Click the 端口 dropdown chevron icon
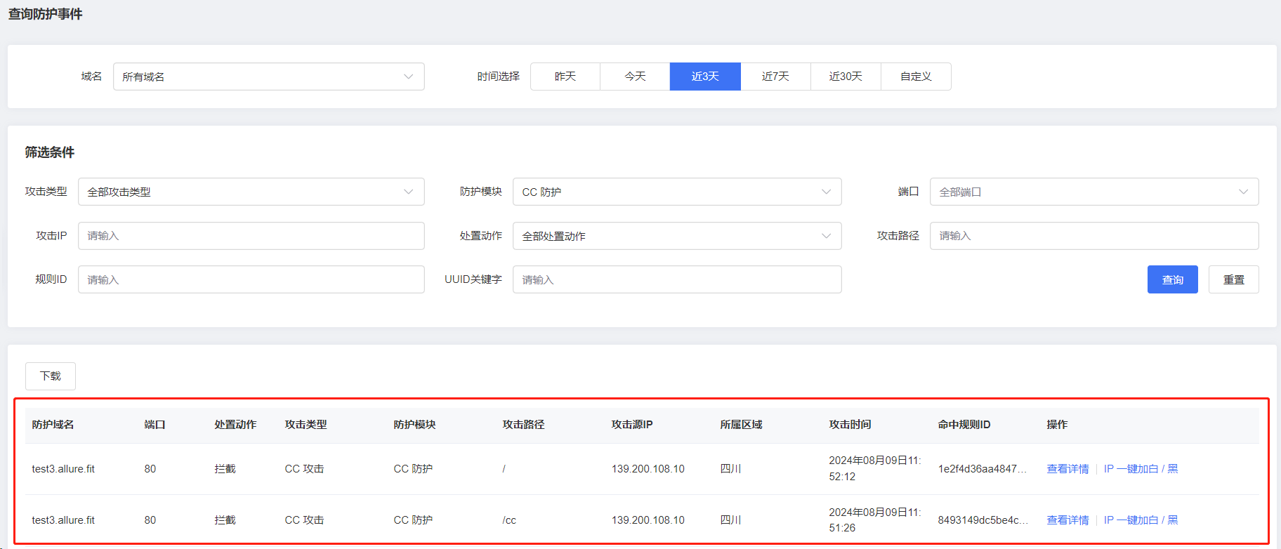The image size is (1281, 549). [x=1243, y=192]
